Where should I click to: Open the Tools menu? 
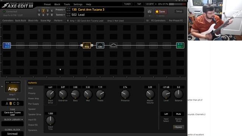click(x=67, y=4)
